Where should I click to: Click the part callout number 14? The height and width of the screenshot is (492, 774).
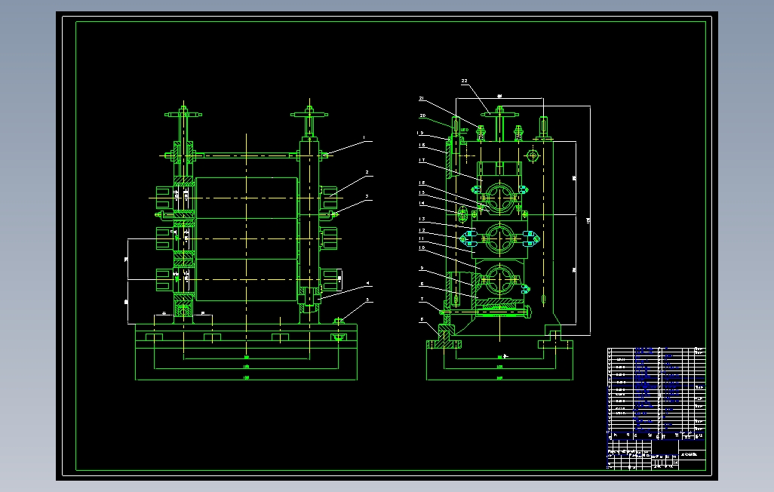422,203
